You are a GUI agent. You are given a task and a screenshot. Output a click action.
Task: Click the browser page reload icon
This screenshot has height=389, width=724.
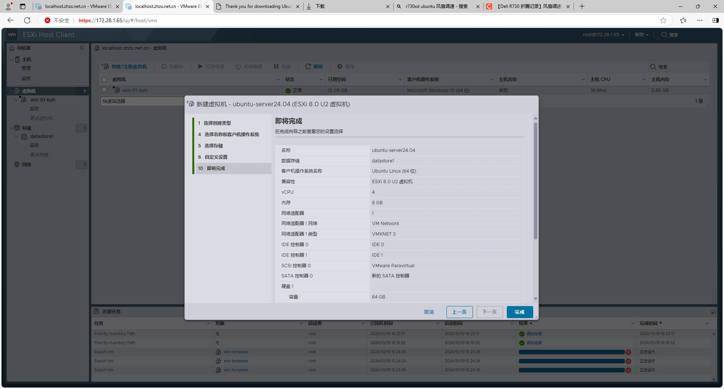(x=27, y=20)
